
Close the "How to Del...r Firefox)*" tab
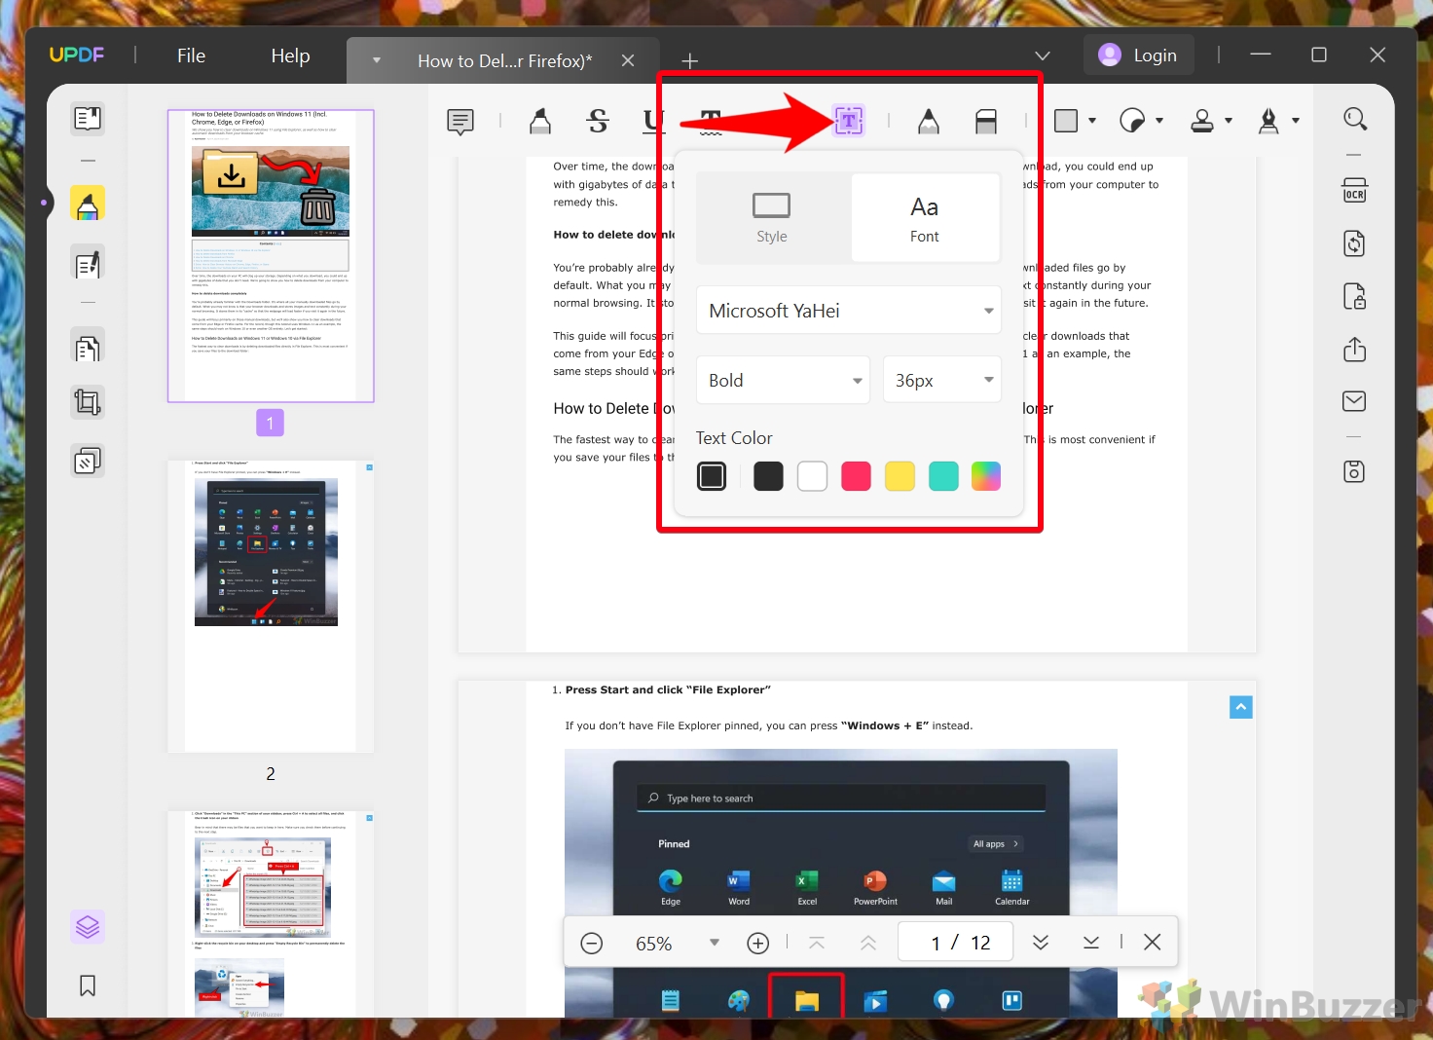pyautogui.click(x=628, y=60)
